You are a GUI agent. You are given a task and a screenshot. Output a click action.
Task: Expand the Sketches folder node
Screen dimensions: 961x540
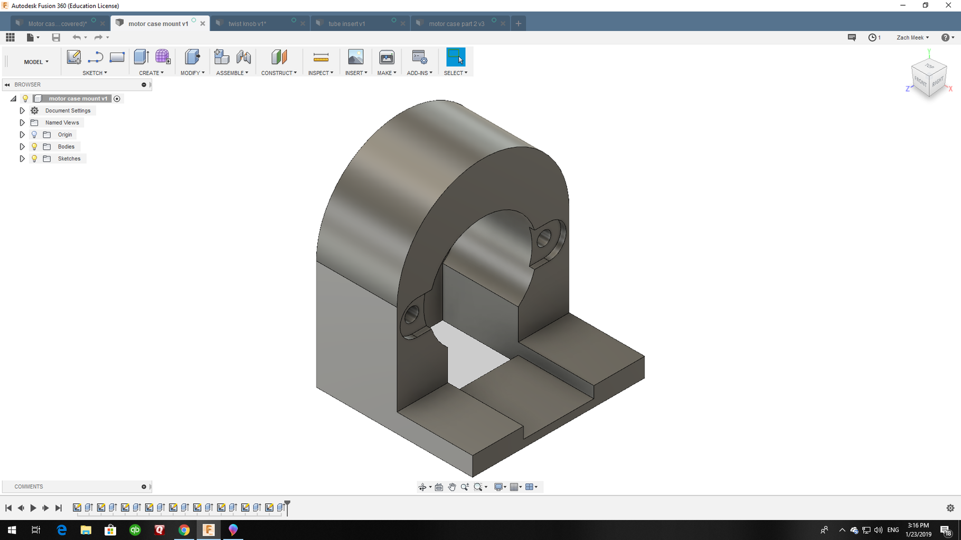point(22,159)
